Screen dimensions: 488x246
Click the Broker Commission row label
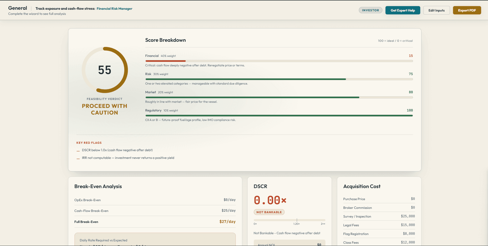coord(358,208)
